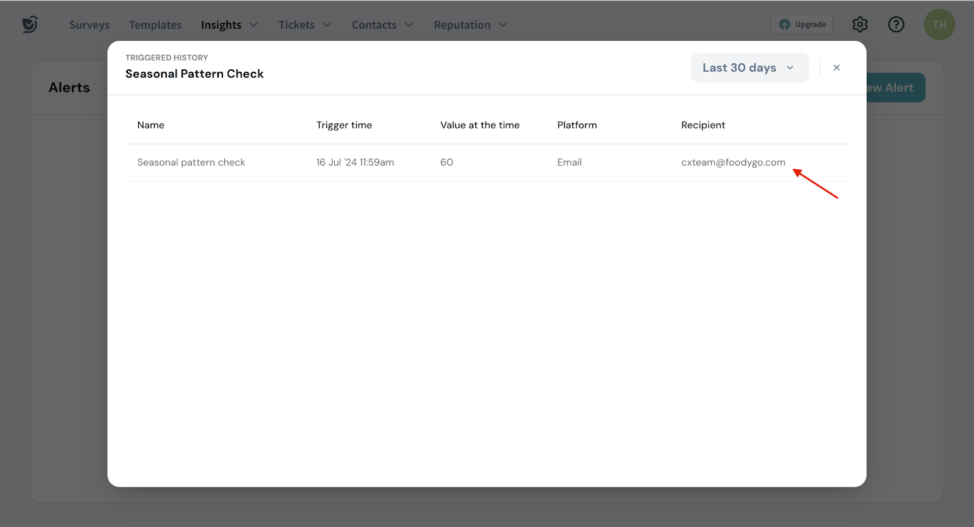
Task: Click the Value at the time header
Action: [x=480, y=125]
